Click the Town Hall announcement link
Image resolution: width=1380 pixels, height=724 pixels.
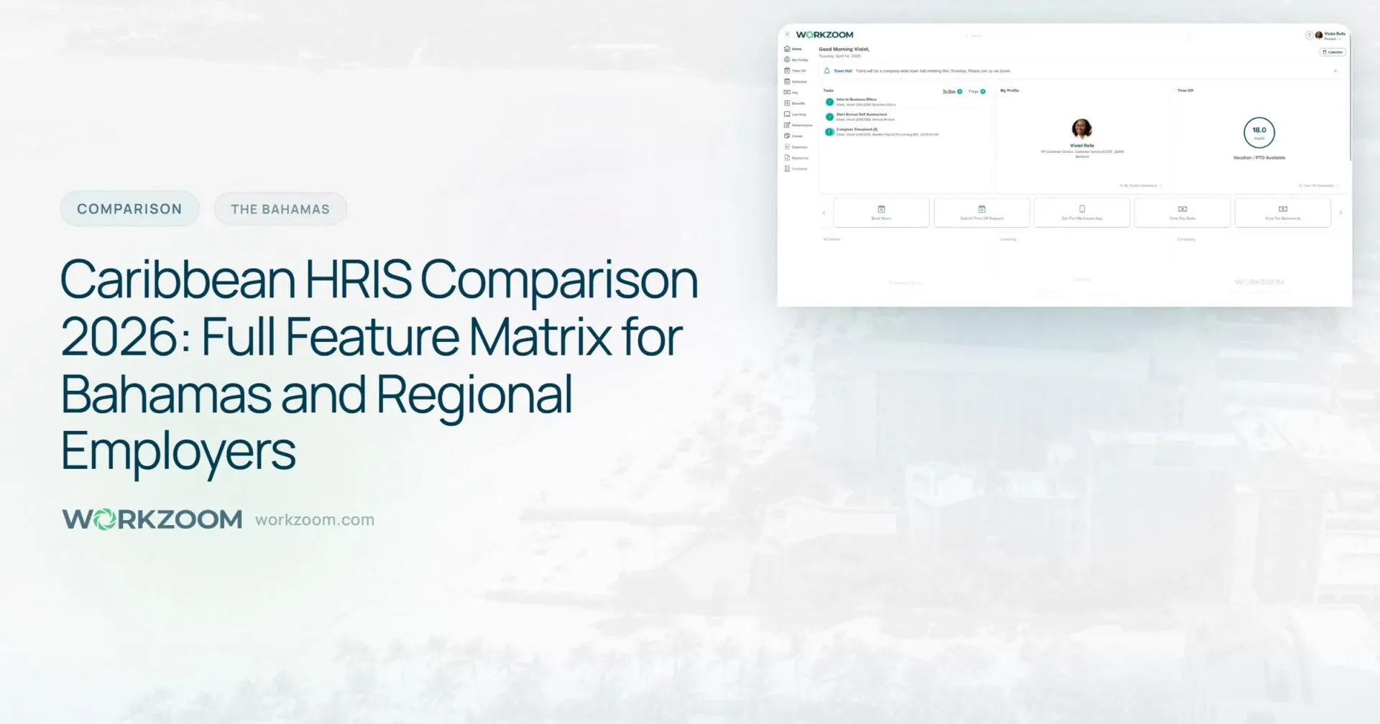coord(843,71)
